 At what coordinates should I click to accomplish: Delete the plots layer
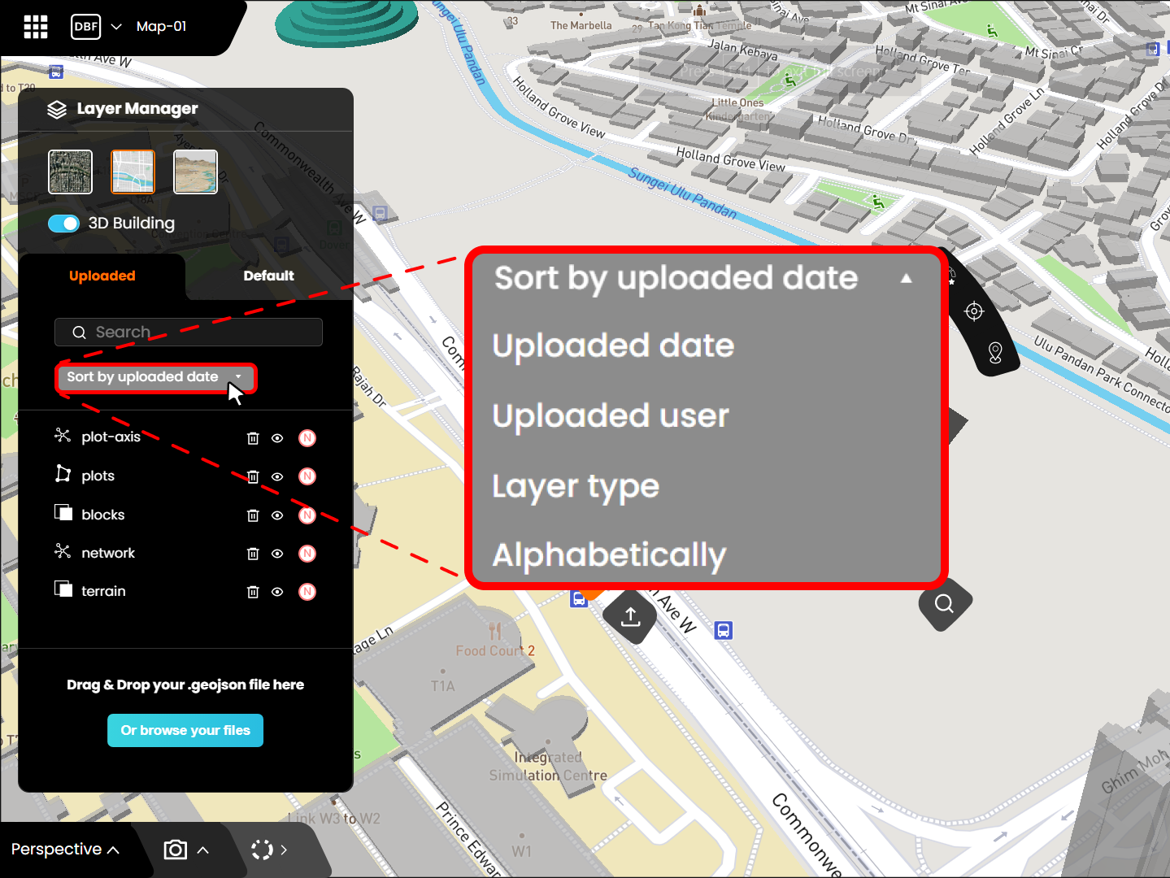point(253,476)
